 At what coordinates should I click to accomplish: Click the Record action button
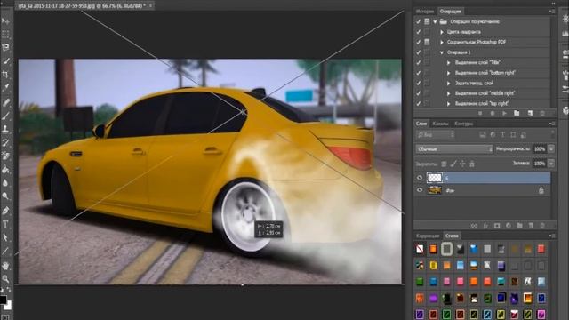493,114
